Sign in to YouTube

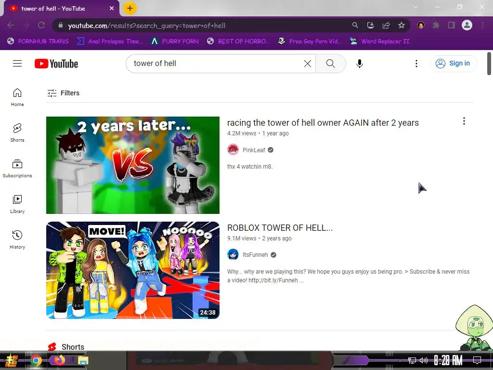pyautogui.click(x=453, y=64)
